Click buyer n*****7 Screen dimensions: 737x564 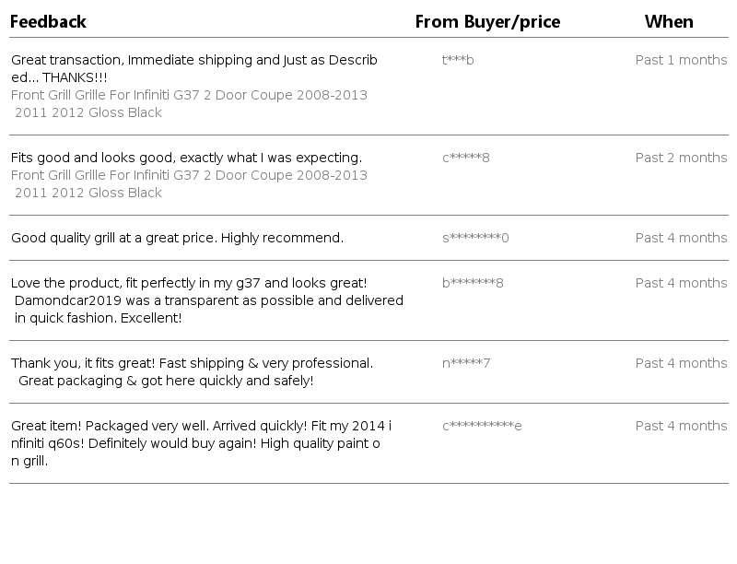click(466, 363)
